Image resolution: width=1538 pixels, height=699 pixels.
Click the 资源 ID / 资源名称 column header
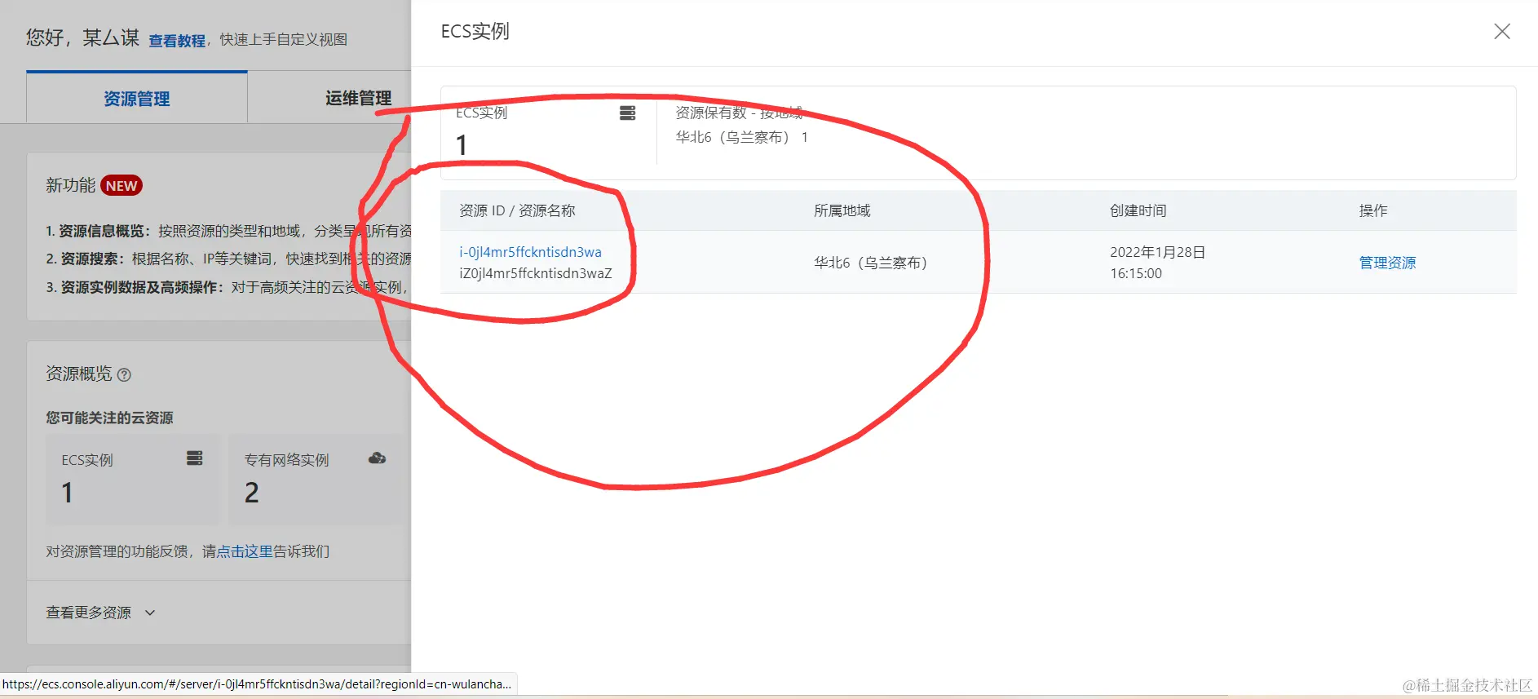517,210
